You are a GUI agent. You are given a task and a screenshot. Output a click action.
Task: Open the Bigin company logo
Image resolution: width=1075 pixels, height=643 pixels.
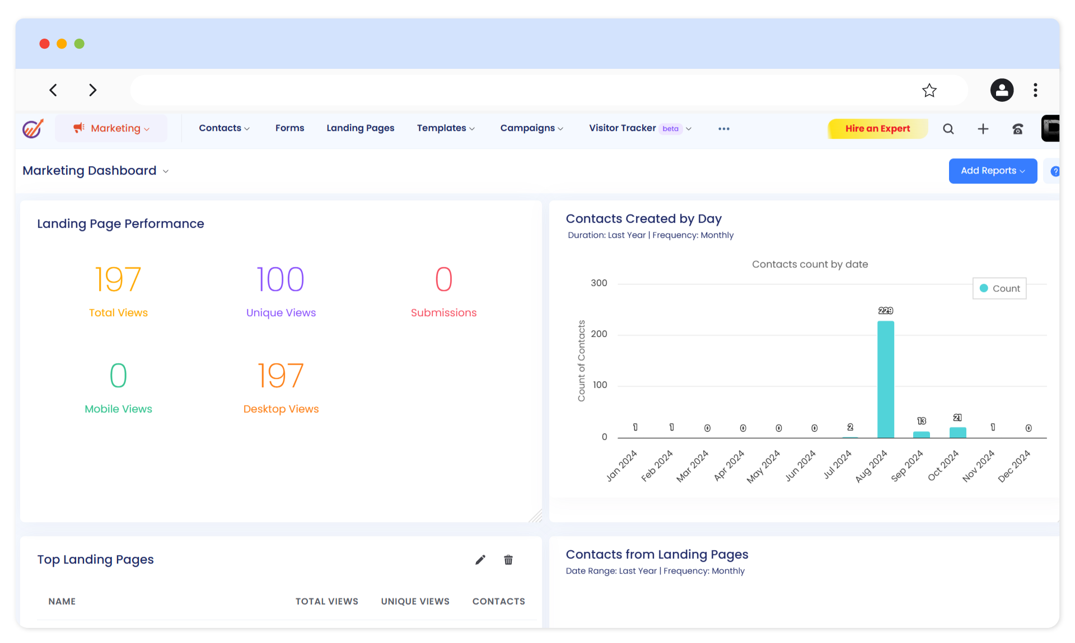tap(32, 128)
